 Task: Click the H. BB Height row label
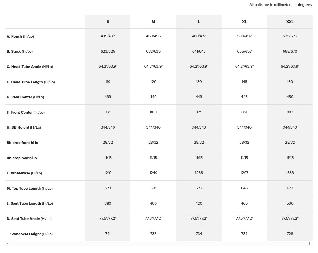coord(24,127)
